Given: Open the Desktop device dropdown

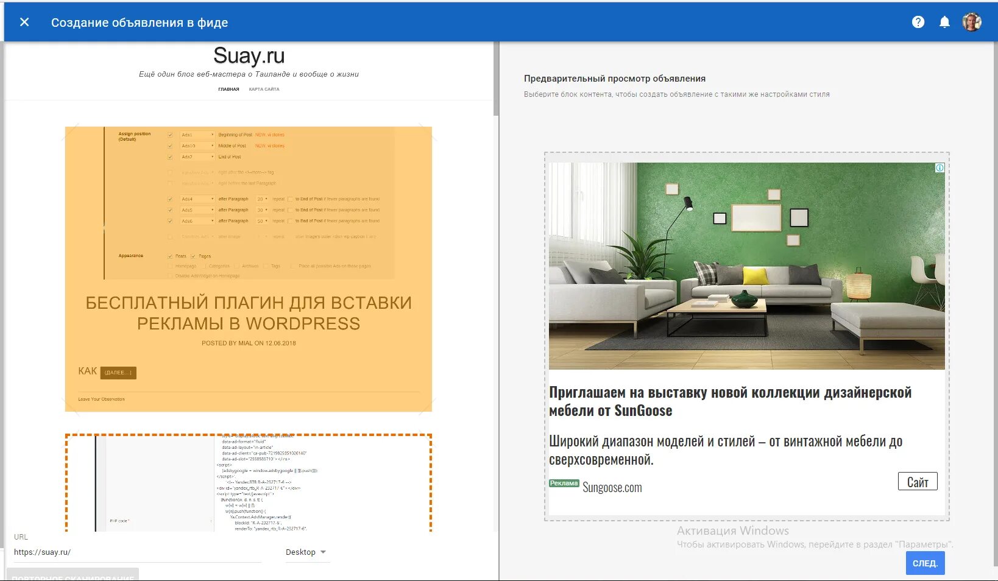Looking at the screenshot, I should [x=306, y=552].
